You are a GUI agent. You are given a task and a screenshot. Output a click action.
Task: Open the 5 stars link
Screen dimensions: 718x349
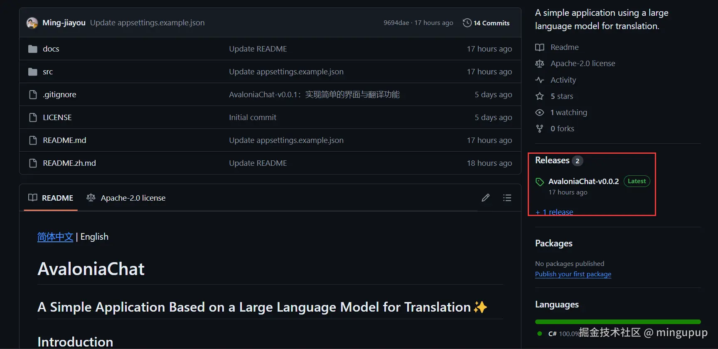pyautogui.click(x=562, y=96)
